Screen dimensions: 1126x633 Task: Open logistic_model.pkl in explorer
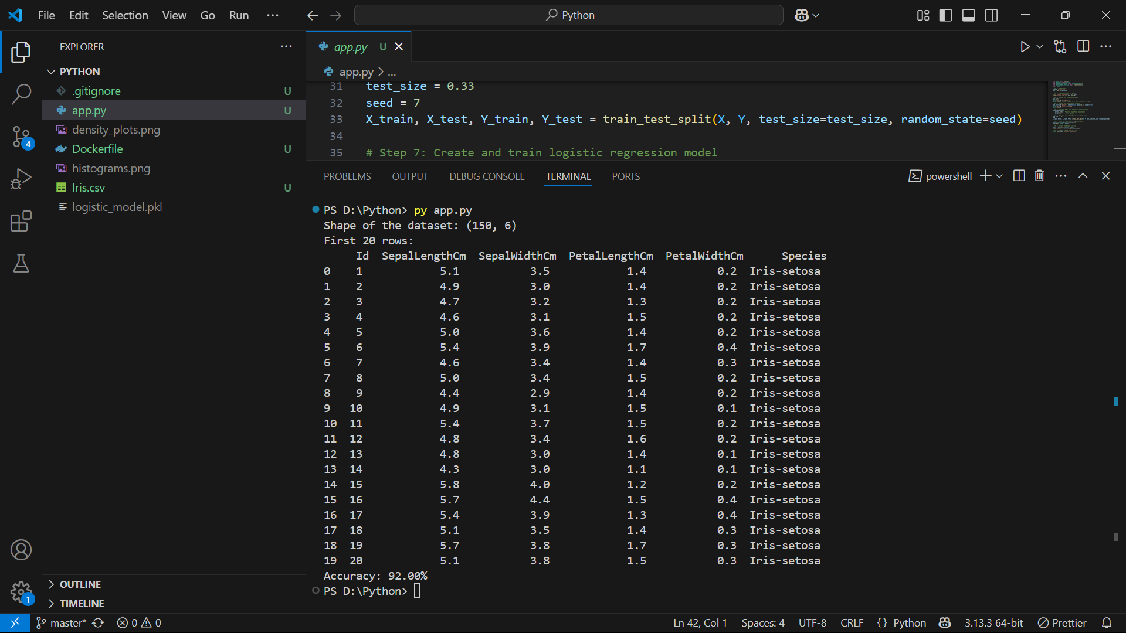[174, 207]
